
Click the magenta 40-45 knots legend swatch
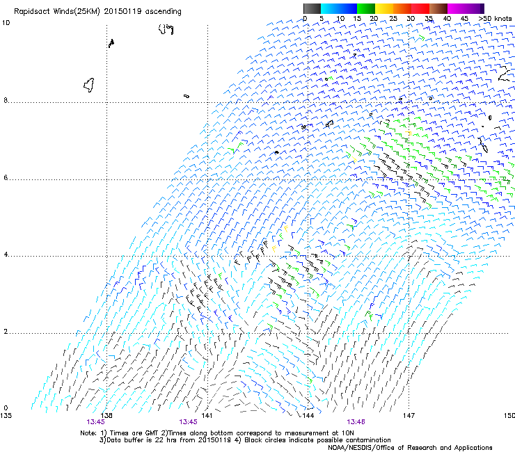[x=457, y=8]
